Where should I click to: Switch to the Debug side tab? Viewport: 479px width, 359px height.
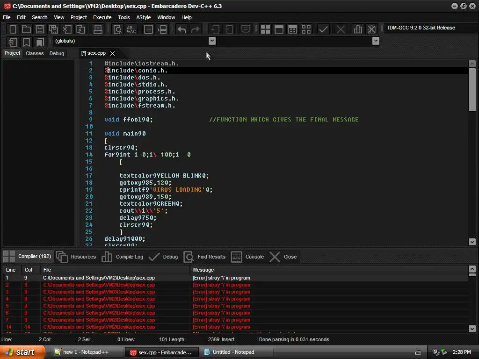pyautogui.click(x=57, y=53)
